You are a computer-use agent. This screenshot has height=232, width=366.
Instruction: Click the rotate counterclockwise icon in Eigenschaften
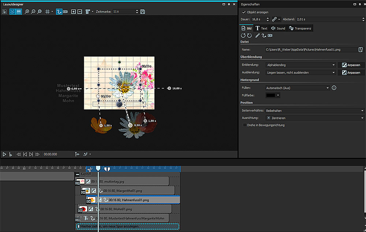coord(243,35)
